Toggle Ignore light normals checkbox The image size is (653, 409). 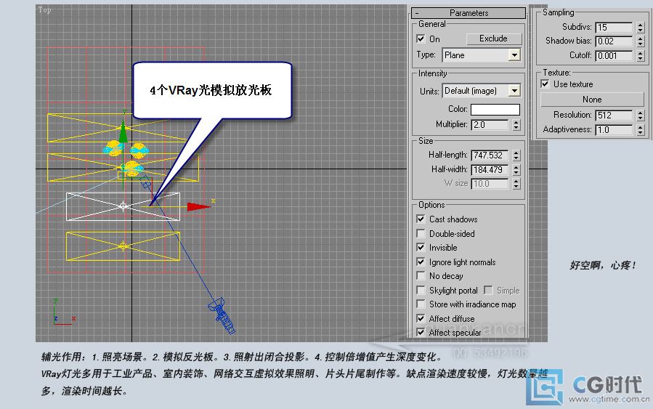tap(421, 262)
